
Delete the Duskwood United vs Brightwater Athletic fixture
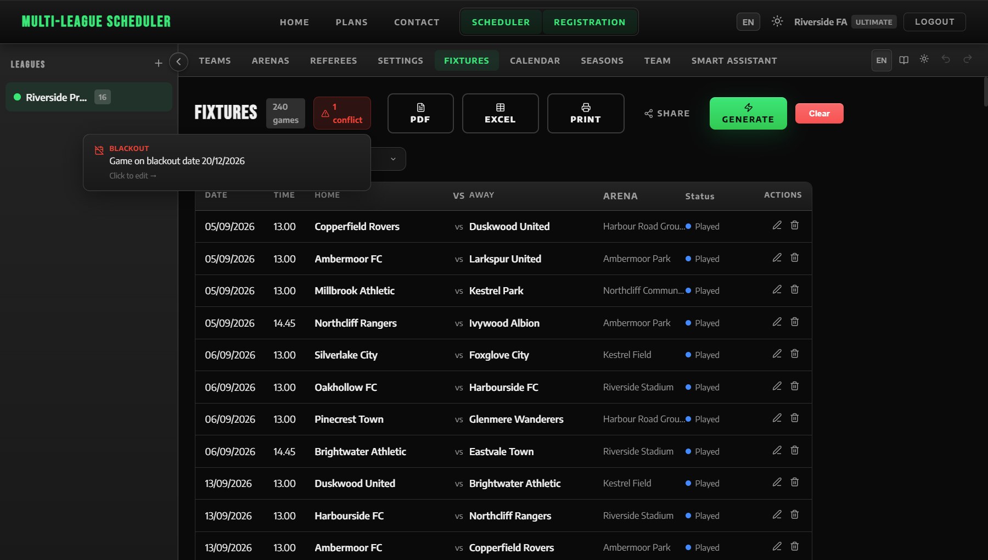(x=794, y=483)
